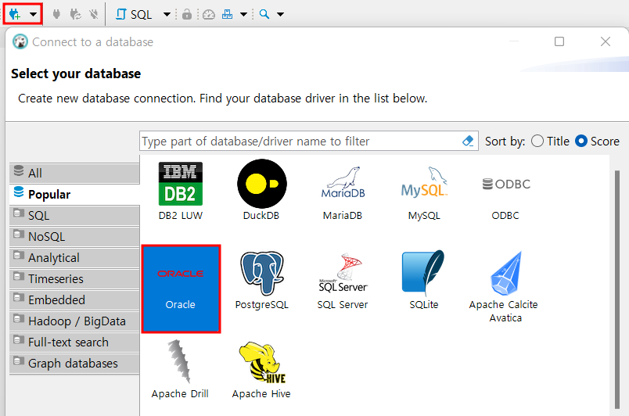
Task: Select the NoSQL category tab
Action: click(74, 236)
